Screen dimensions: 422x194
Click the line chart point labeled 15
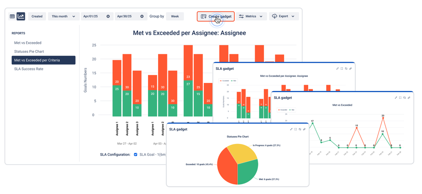click(356, 128)
